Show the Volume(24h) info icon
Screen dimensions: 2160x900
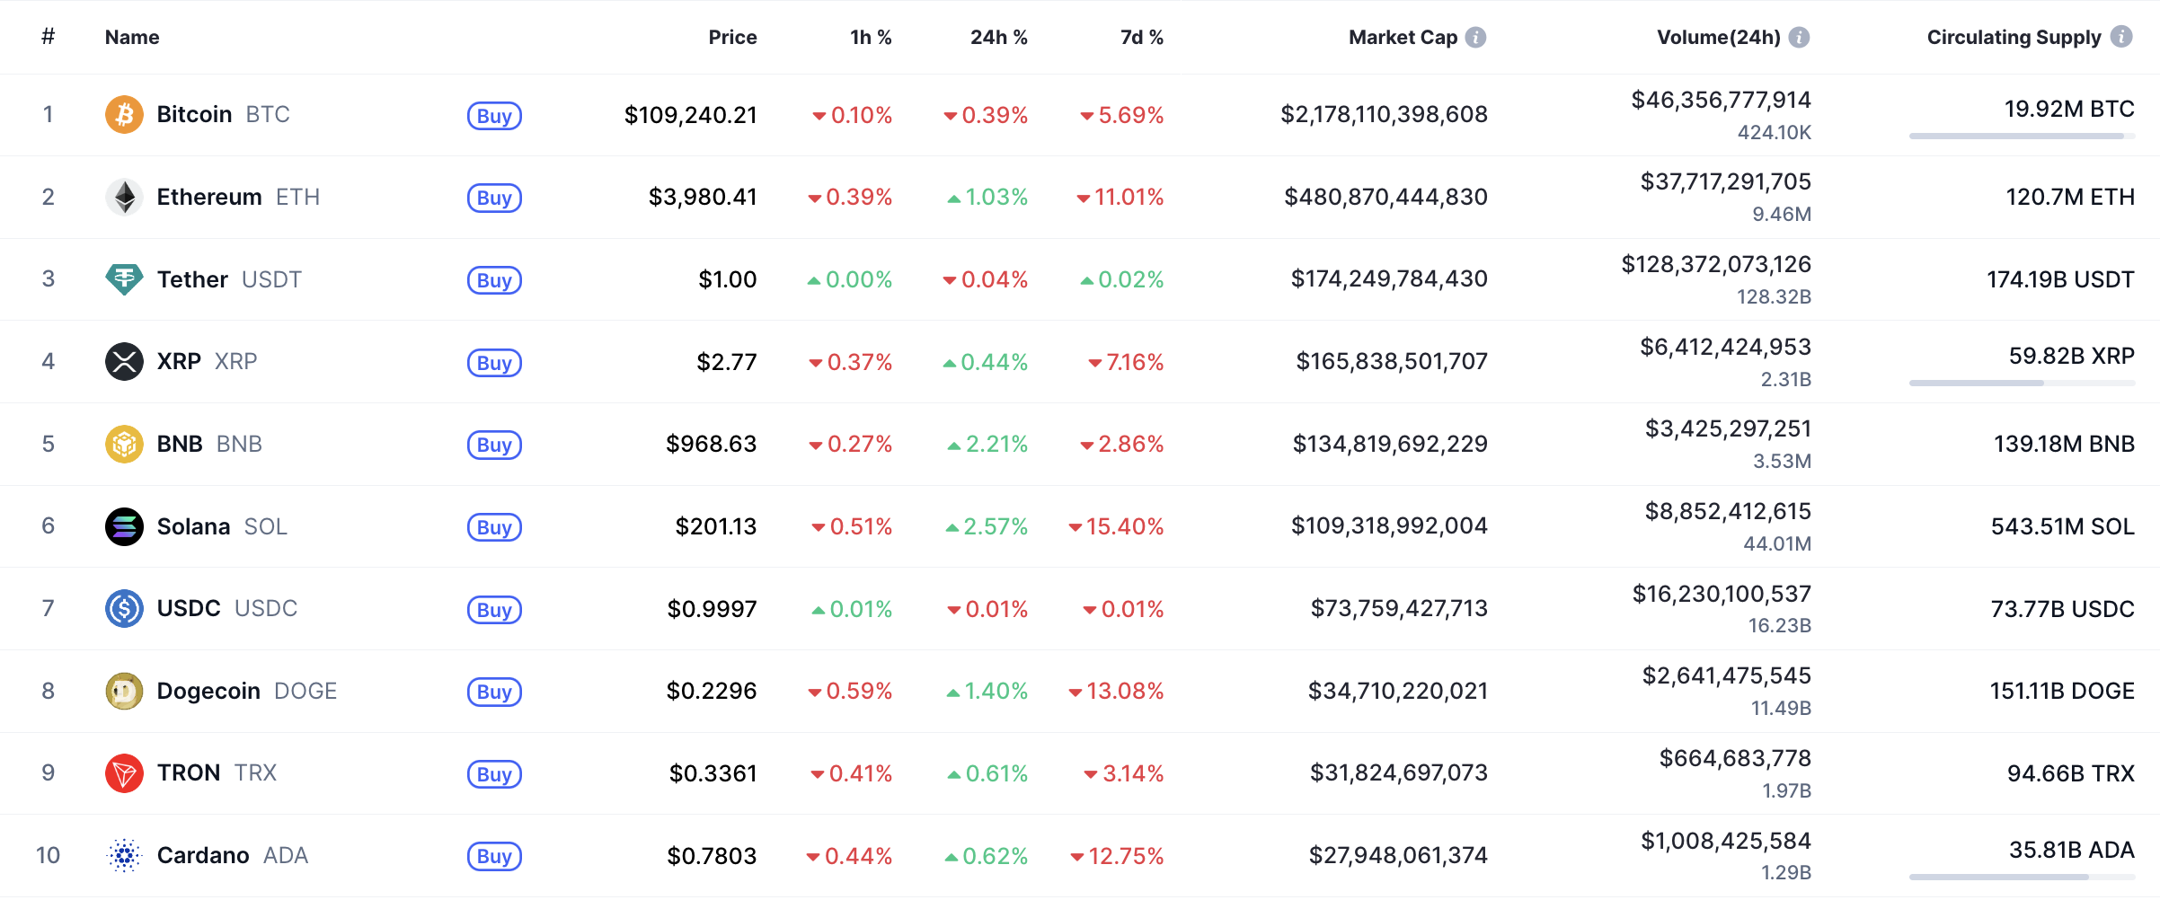1799,38
